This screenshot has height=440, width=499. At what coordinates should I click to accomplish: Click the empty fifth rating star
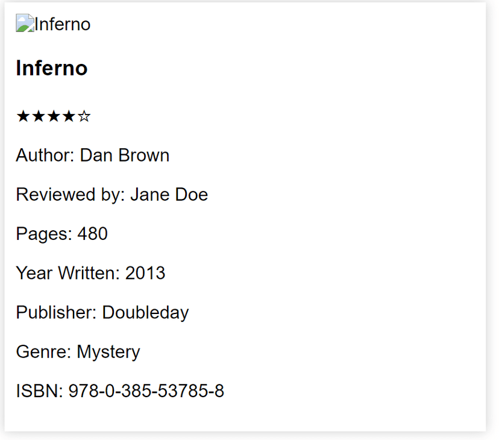click(84, 116)
